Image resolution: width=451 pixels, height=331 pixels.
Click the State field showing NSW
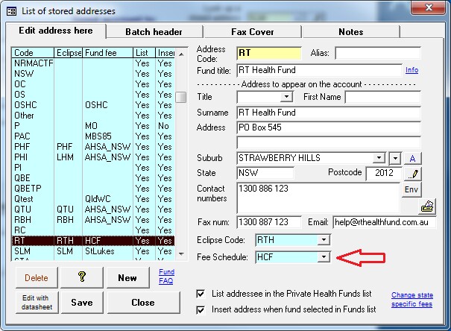265,173
